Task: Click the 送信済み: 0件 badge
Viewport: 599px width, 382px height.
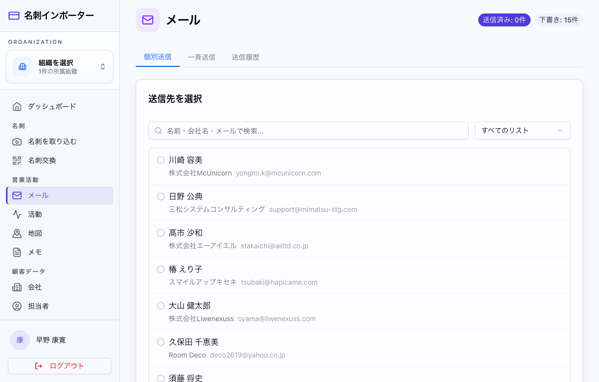Action: point(504,20)
